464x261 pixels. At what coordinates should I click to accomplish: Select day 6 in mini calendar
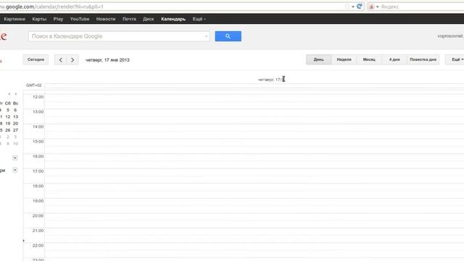coord(15,110)
